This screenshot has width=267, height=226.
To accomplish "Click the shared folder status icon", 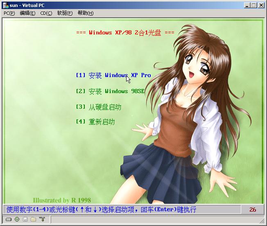I will [x=34, y=219].
